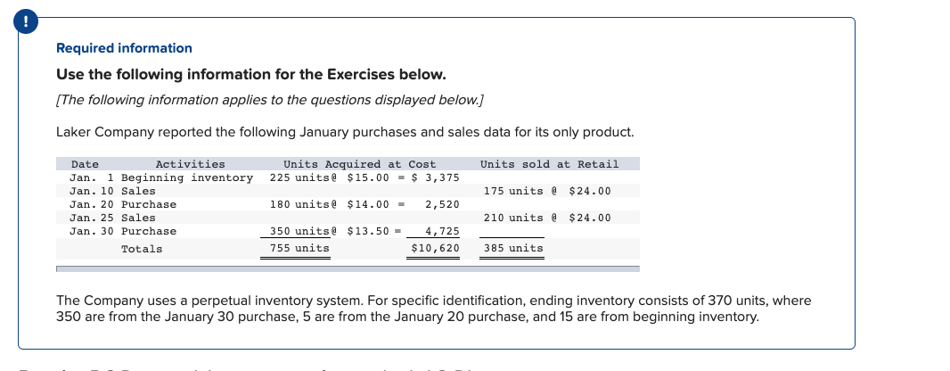The height and width of the screenshot is (371, 950).
Task: Click the 210 units @ $24.00 sale entry
Action: (547, 218)
